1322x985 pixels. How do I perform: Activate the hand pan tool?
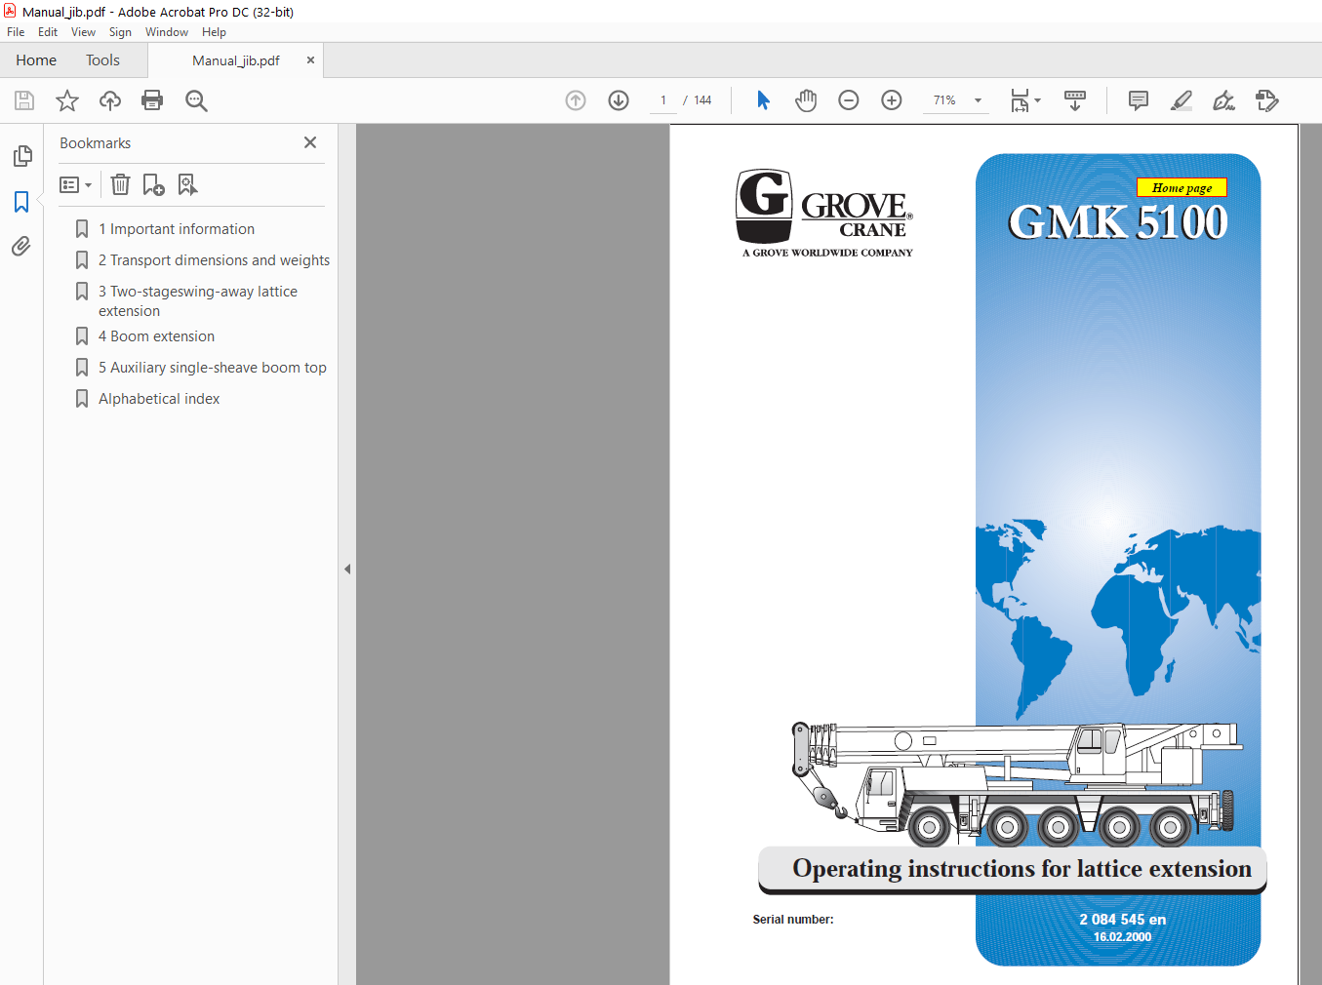pos(806,100)
